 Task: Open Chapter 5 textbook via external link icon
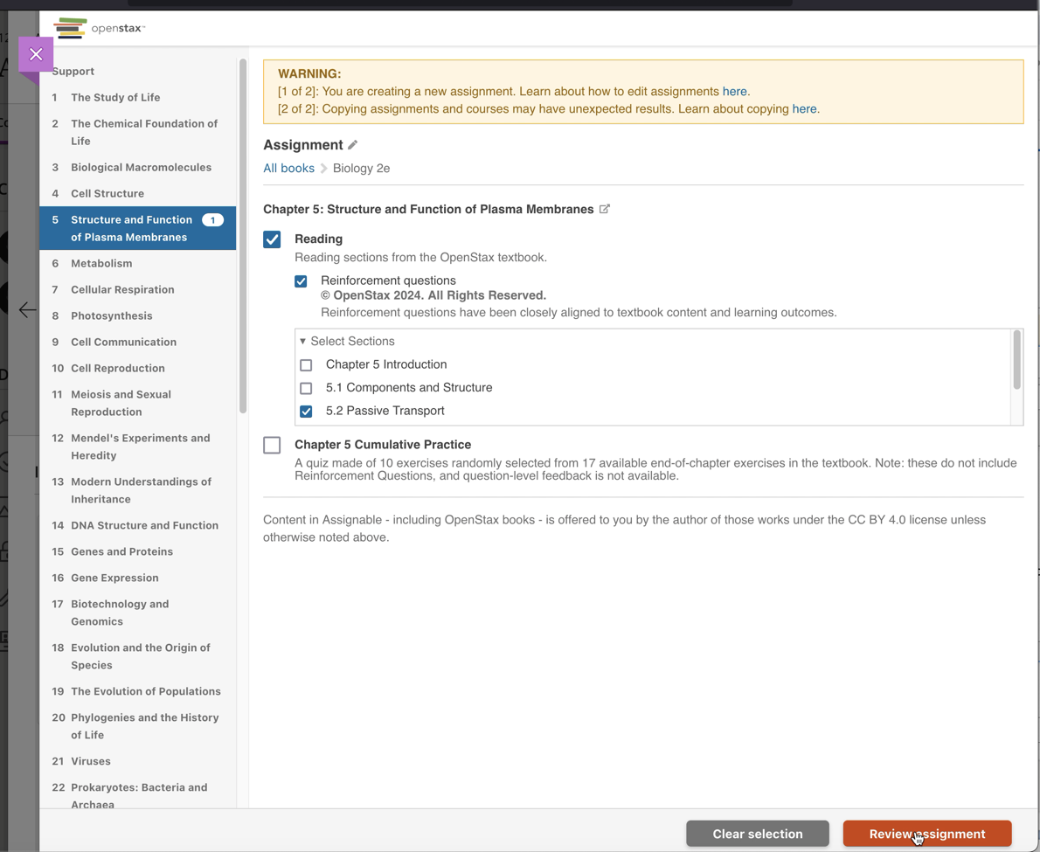(604, 209)
